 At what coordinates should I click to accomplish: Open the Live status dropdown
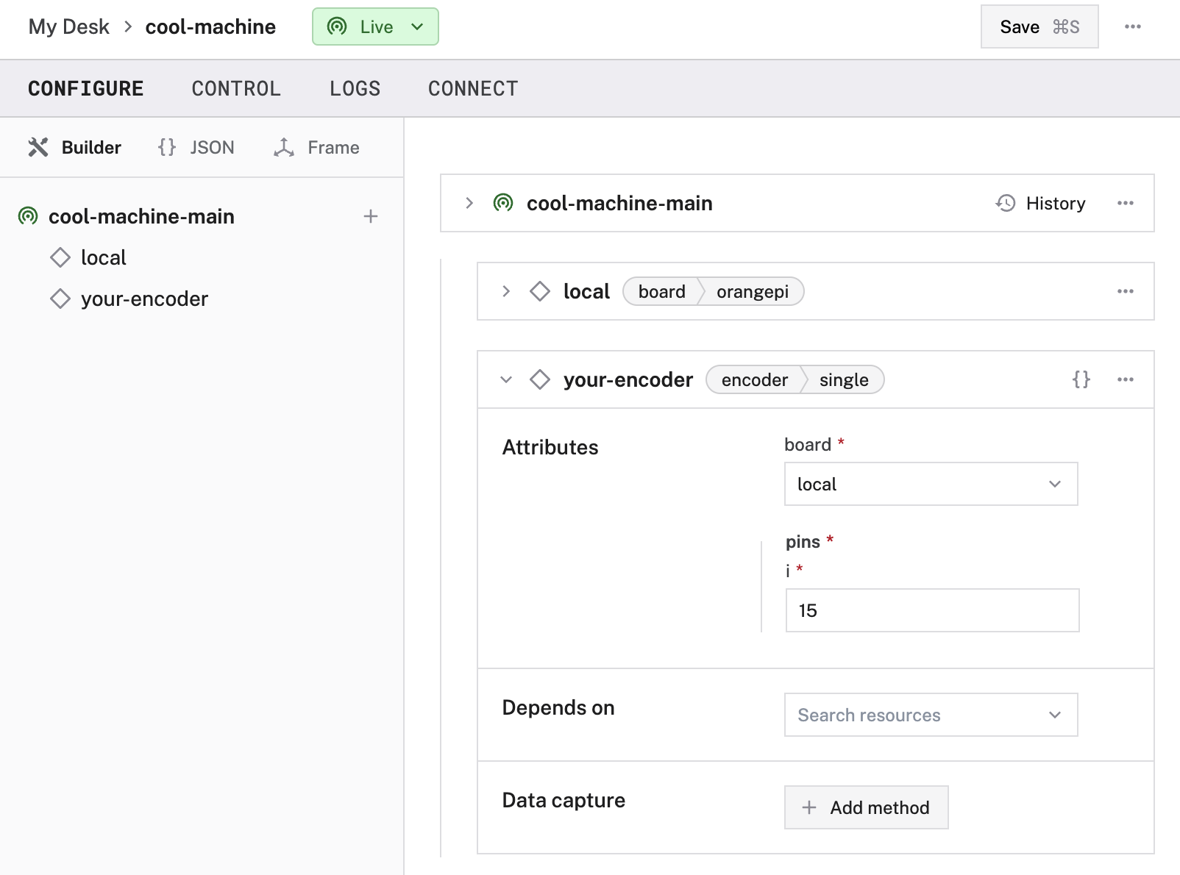pos(375,26)
